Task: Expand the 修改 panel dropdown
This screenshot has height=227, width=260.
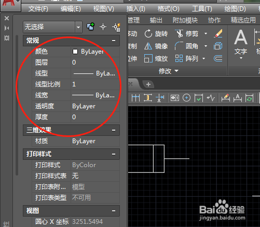Action: 169,71
